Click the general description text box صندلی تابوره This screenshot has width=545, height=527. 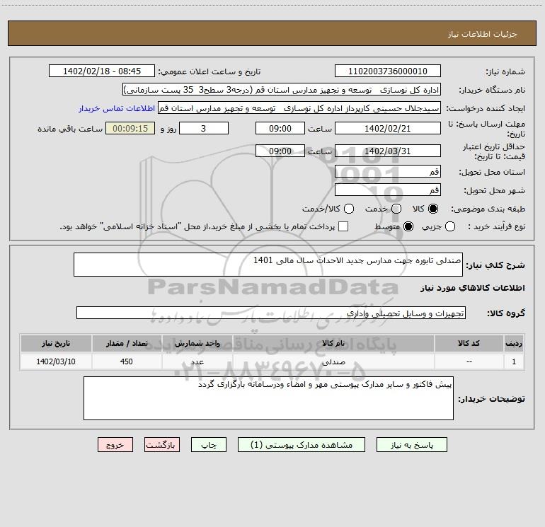[x=268, y=265]
